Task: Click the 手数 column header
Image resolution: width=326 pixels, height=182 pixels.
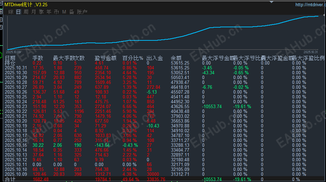Action: [38, 58]
